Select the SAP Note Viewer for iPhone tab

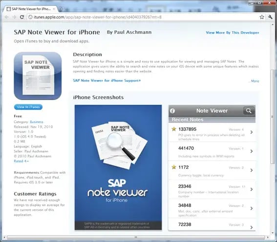pyautogui.click(x=31, y=9)
